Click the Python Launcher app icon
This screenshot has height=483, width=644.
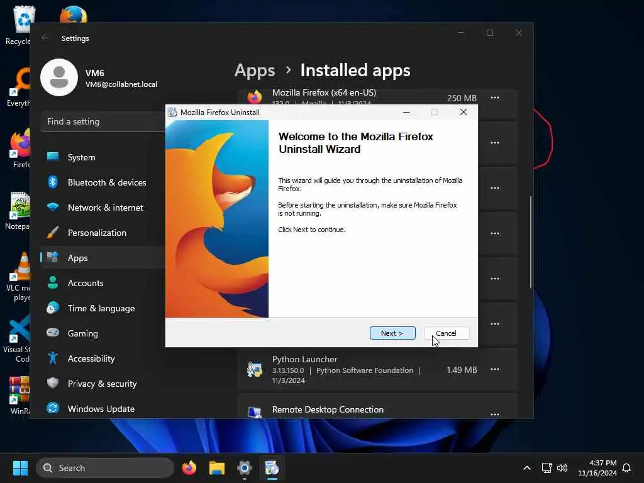[x=255, y=369]
